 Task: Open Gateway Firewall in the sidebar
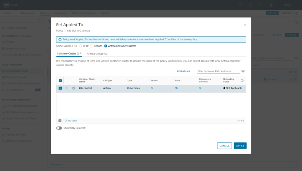16,77
